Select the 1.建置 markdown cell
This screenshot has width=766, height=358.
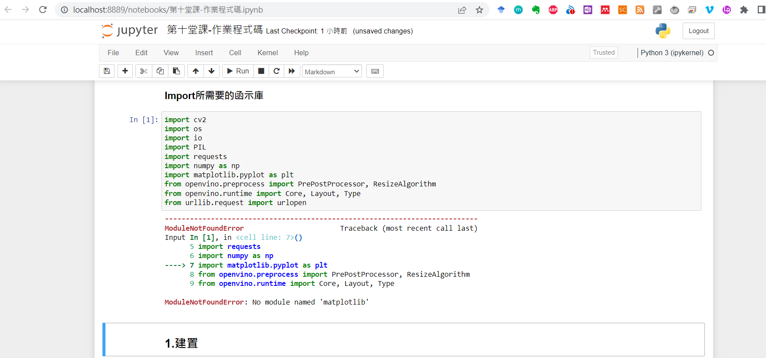pyautogui.click(x=404, y=340)
